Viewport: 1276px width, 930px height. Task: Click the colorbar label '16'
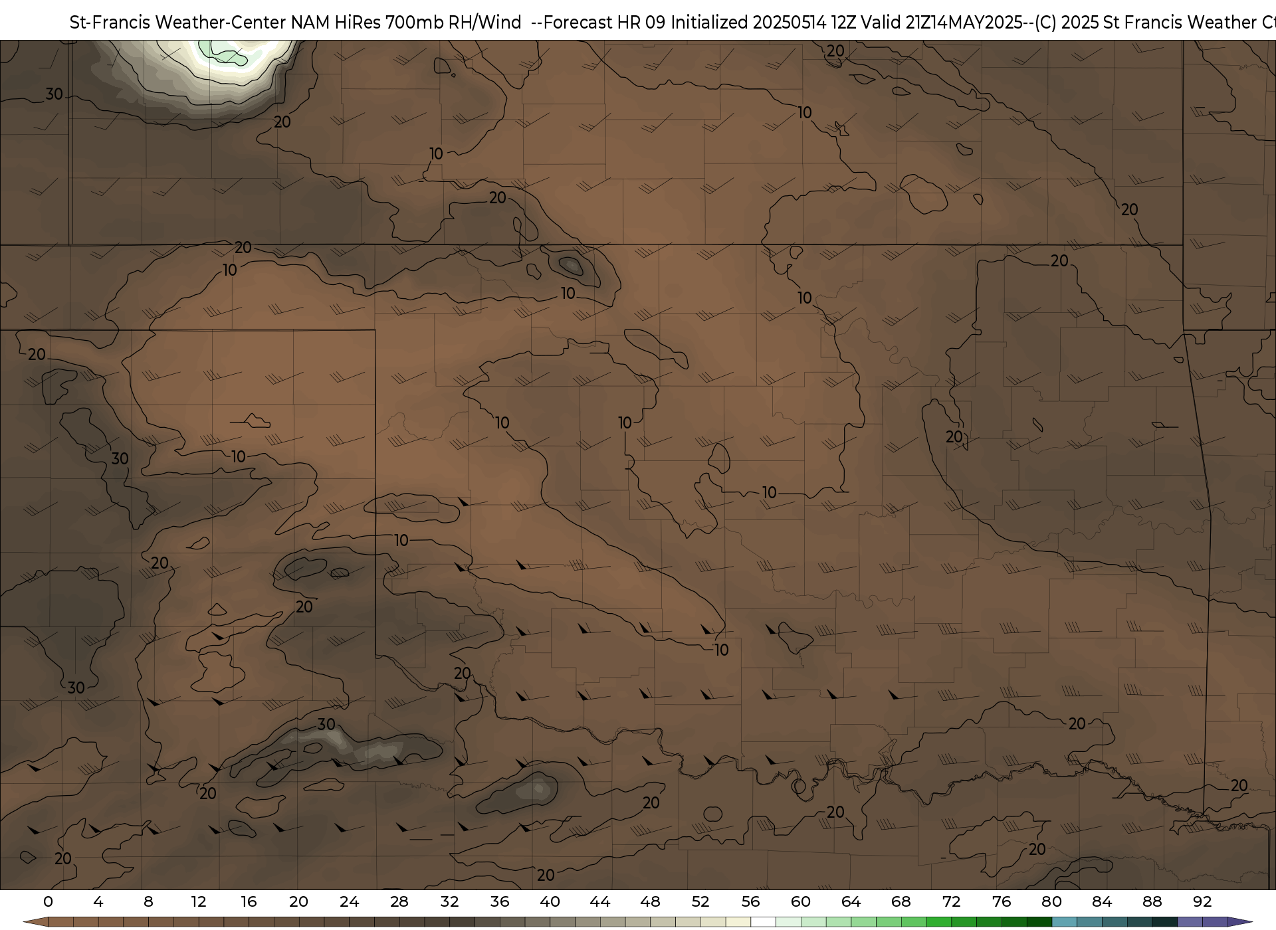[249, 901]
